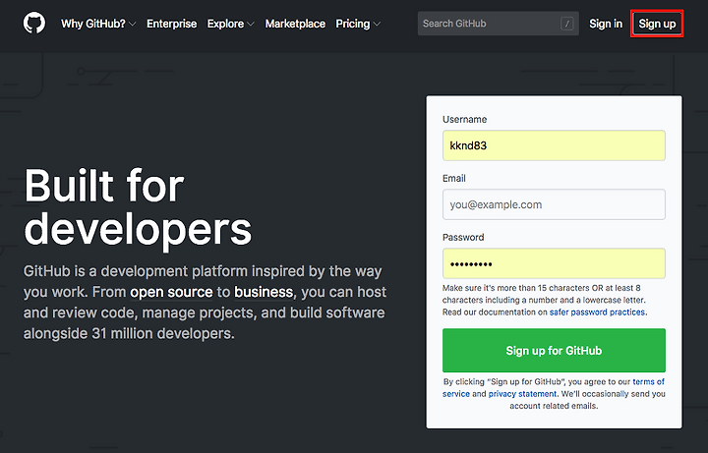Image resolution: width=708 pixels, height=453 pixels.
Task: Follow the open source link
Action: tap(171, 292)
